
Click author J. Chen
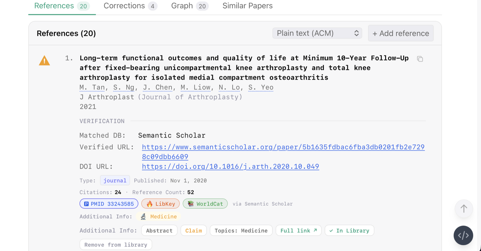tap(158, 87)
